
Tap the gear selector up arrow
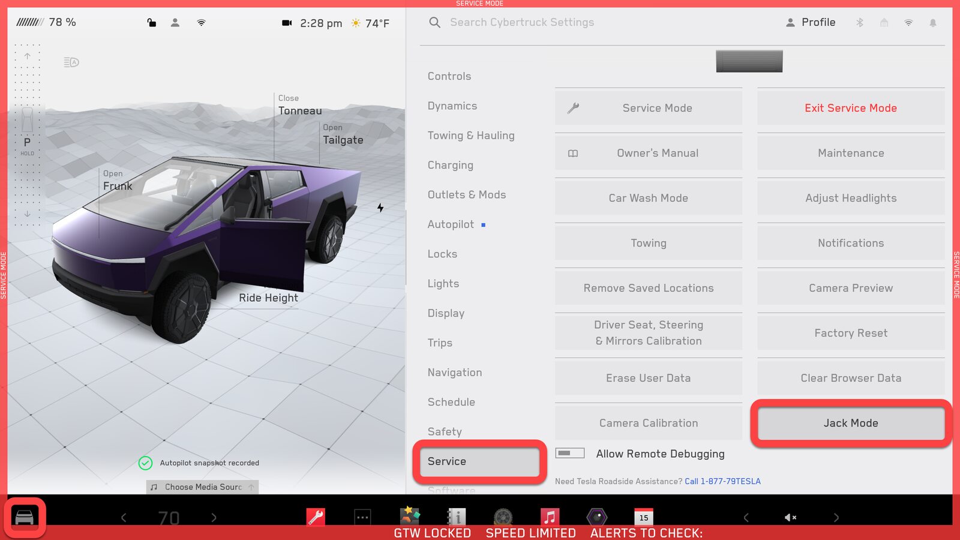[27, 56]
